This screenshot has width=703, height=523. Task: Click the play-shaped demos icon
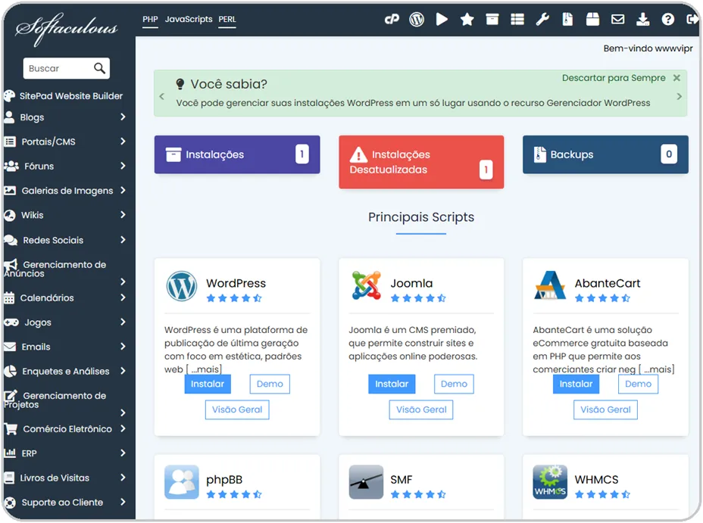[x=442, y=20]
